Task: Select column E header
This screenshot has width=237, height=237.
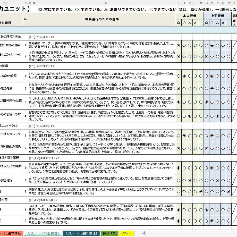Action: tap(26, 3)
